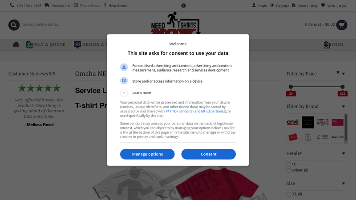The height and width of the screenshot is (200, 356).
Task: Click the magnifier search icon
Action: pyautogui.click(x=14, y=25)
